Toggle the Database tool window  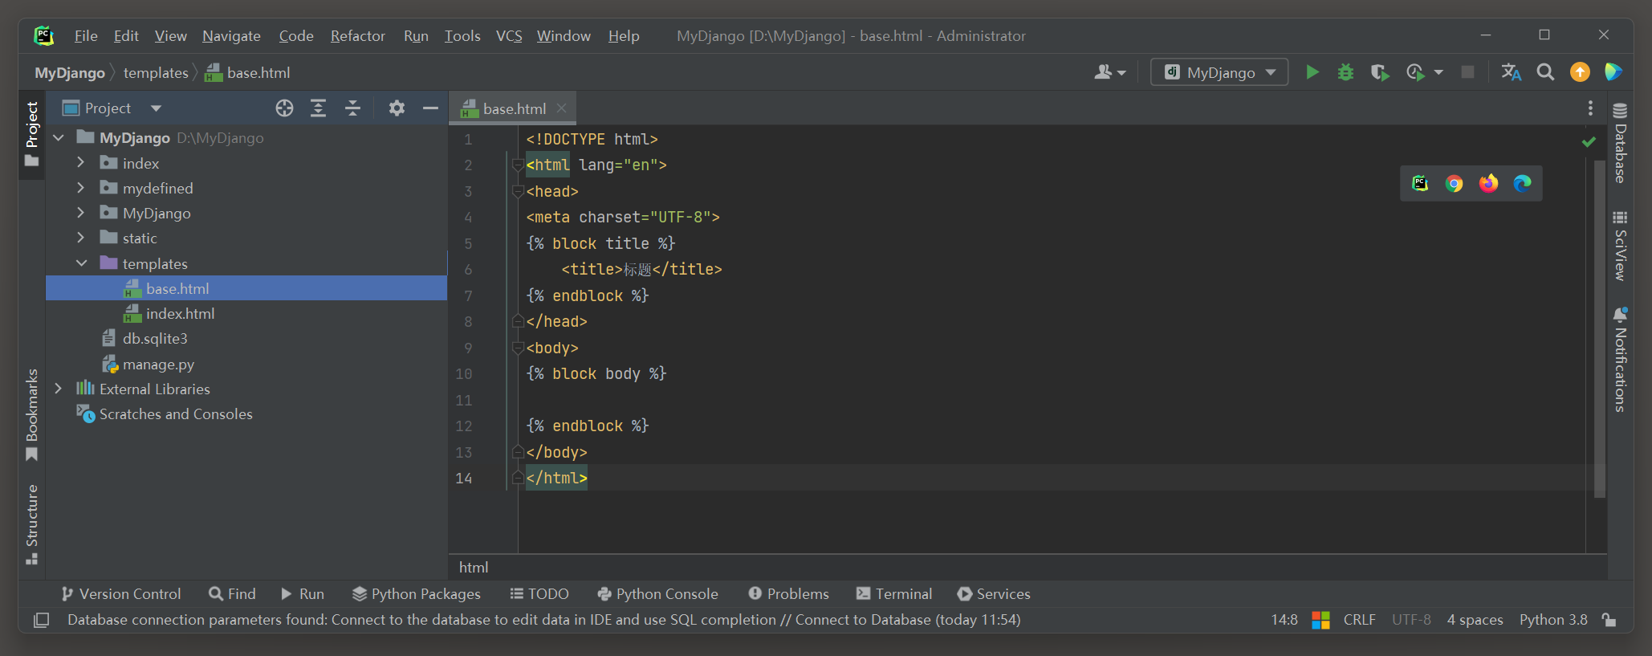(1620, 142)
